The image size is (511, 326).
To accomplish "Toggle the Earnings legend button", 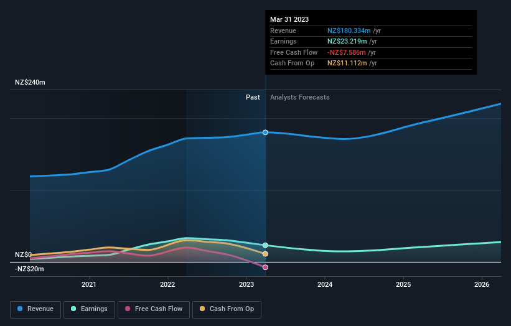I will 89,309.
